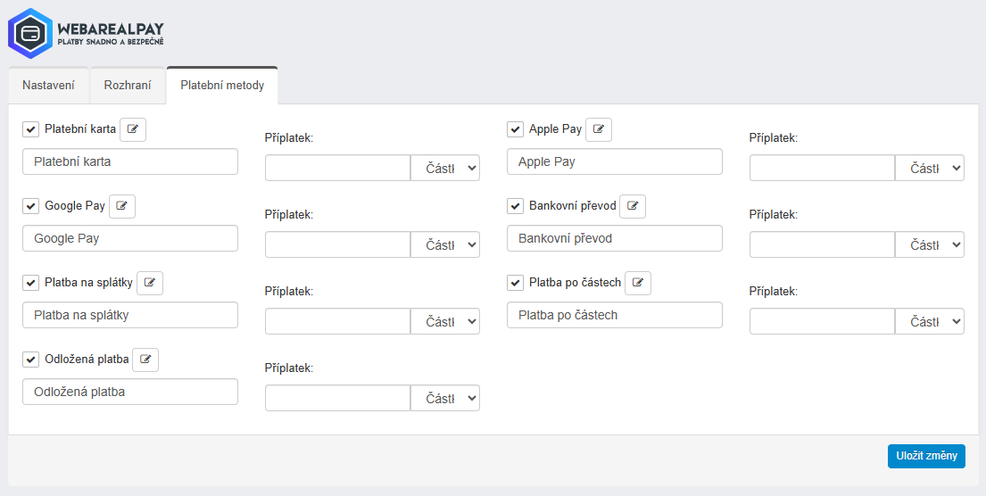Image resolution: width=986 pixels, height=496 pixels.
Task: Open the edit icon for Google Pay
Action: 122,206
